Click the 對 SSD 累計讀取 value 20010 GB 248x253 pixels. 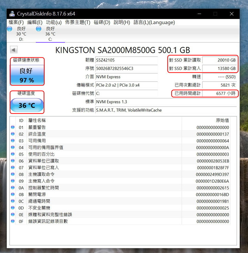219,60
